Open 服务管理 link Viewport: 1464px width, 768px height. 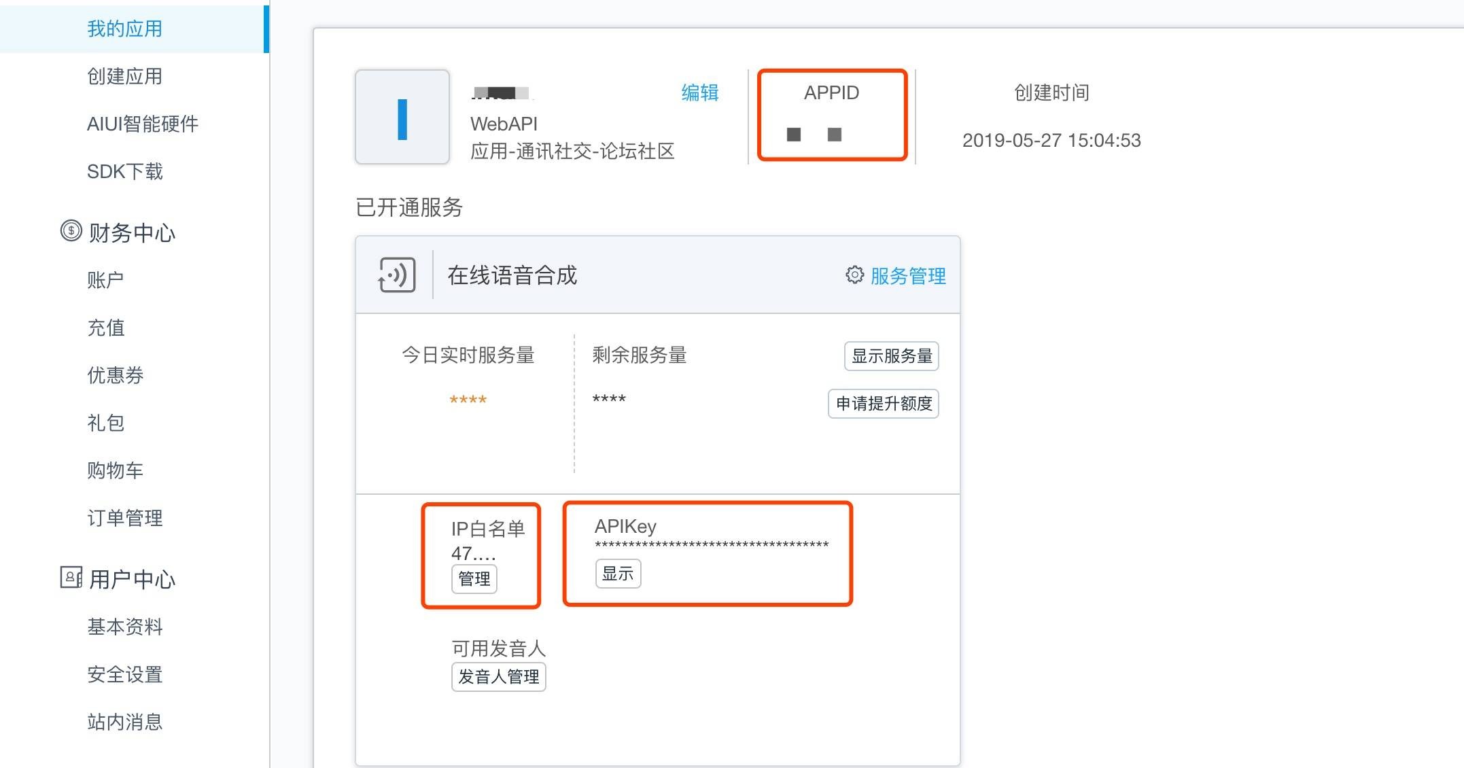point(908,276)
